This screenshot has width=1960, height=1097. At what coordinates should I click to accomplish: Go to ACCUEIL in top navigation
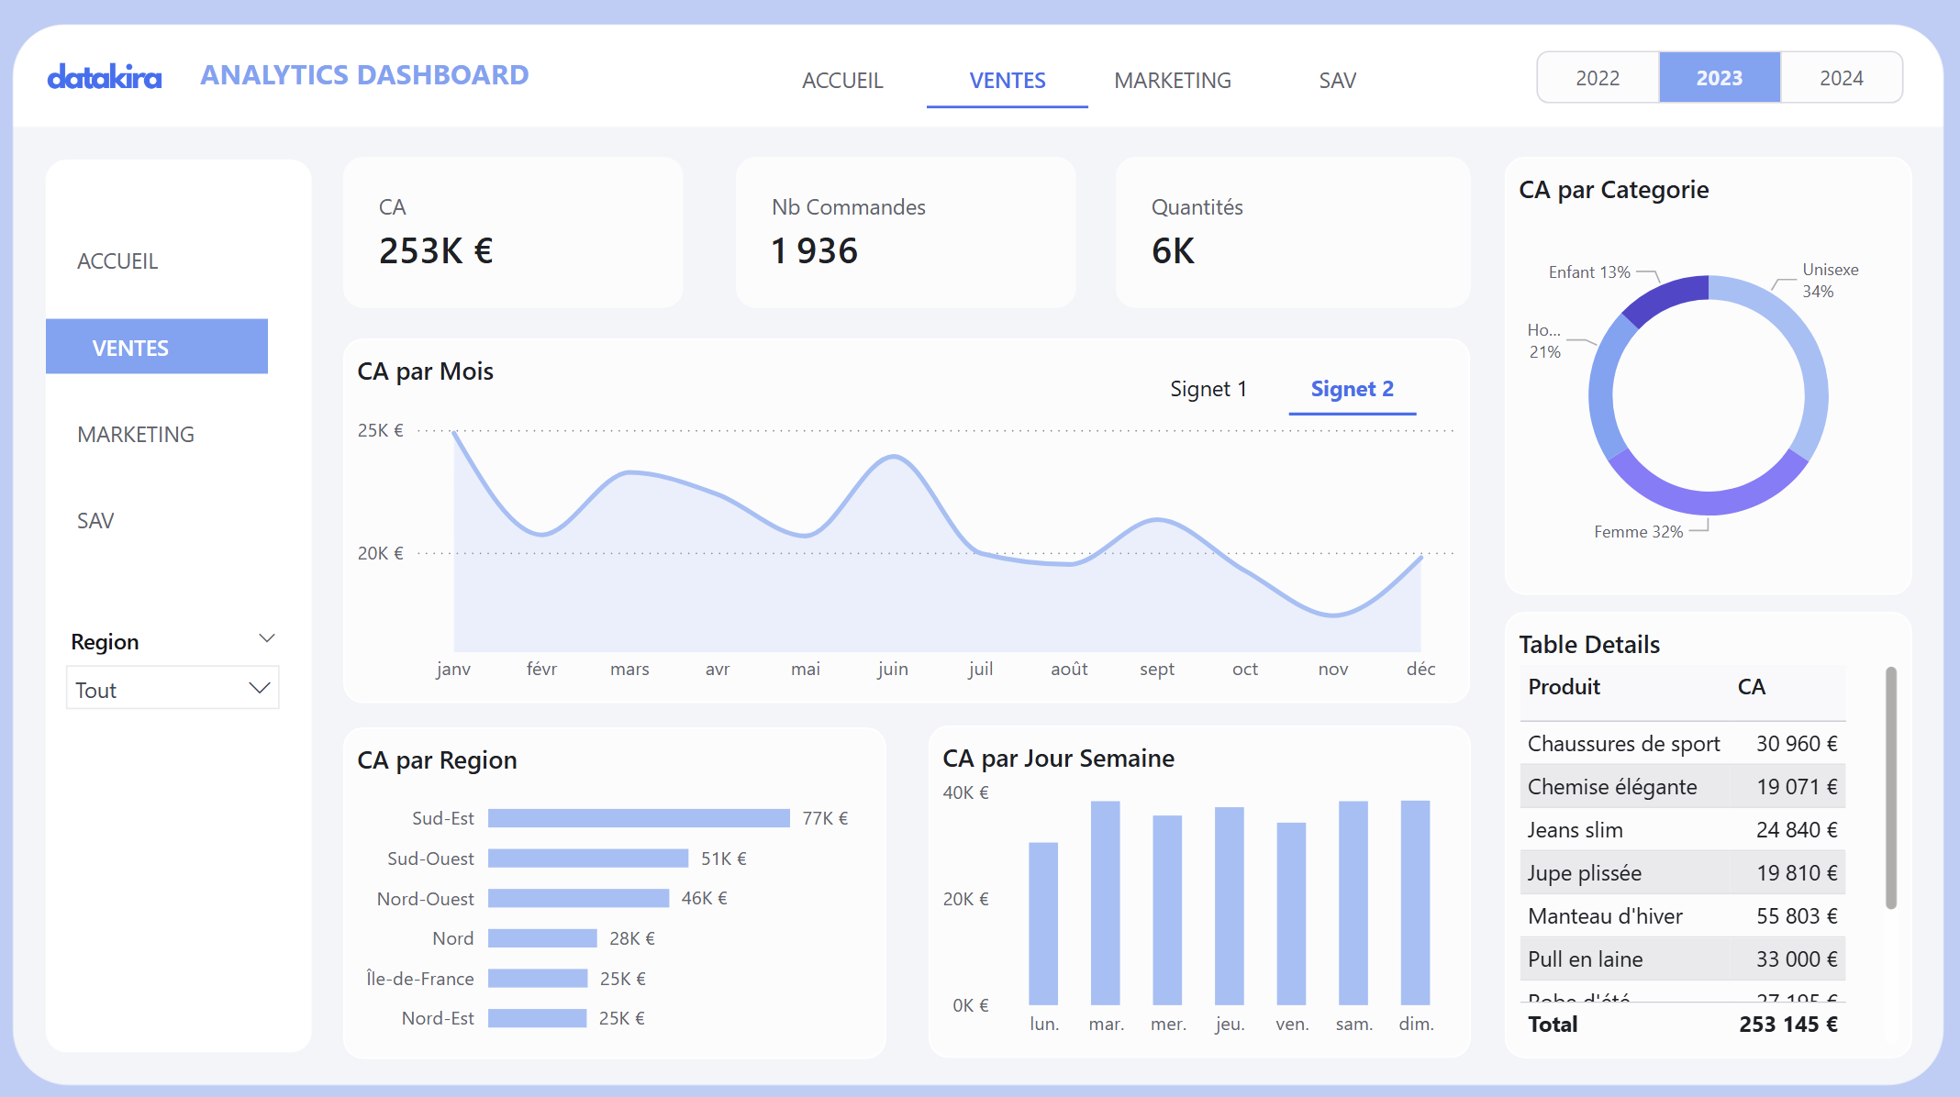click(x=841, y=81)
